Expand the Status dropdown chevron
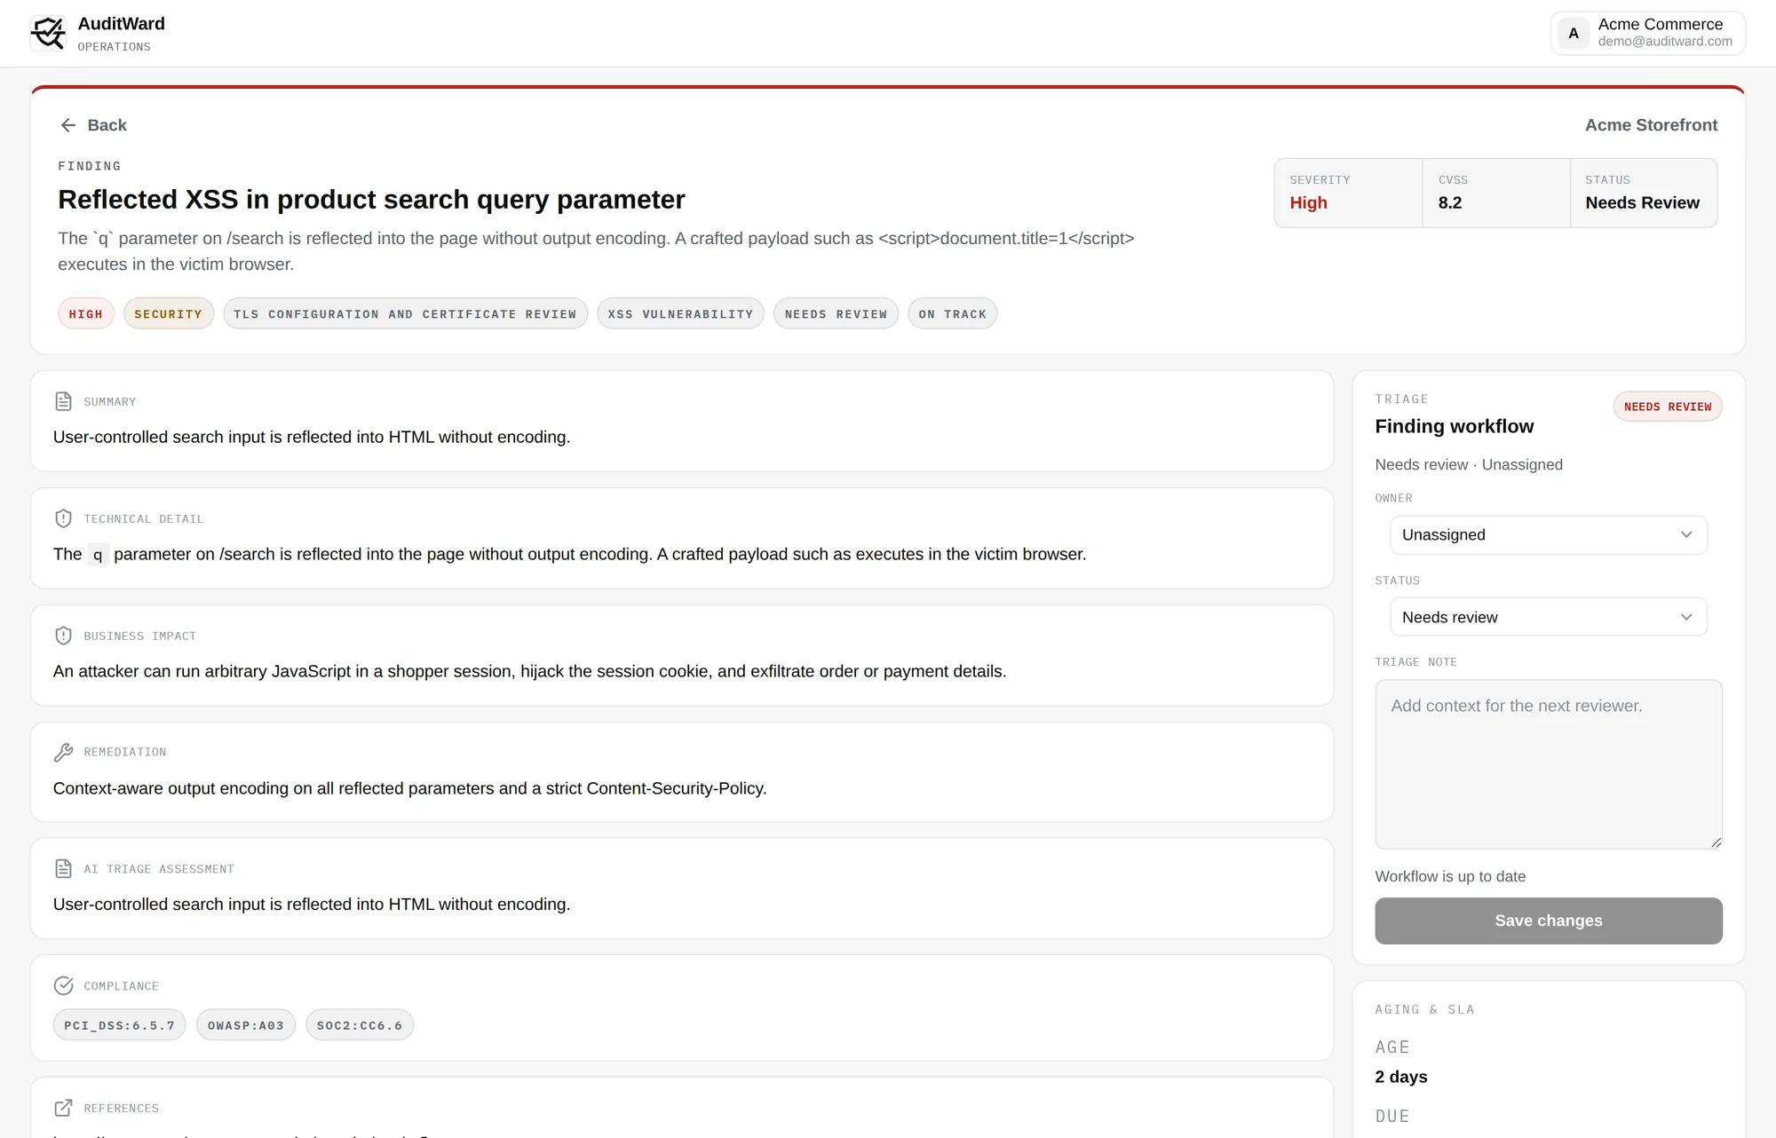 click(x=1686, y=617)
